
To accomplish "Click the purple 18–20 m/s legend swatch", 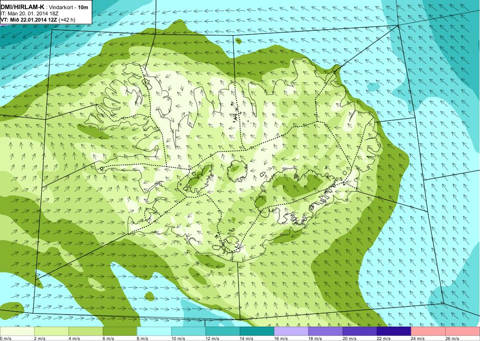I will pyautogui.click(x=326, y=331).
